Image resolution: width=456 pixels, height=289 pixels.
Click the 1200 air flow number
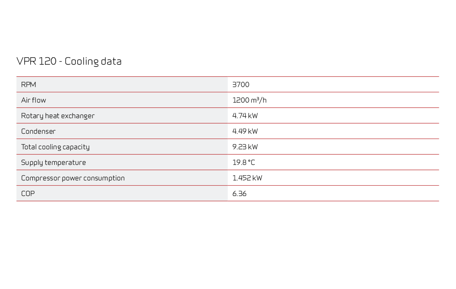(241, 100)
